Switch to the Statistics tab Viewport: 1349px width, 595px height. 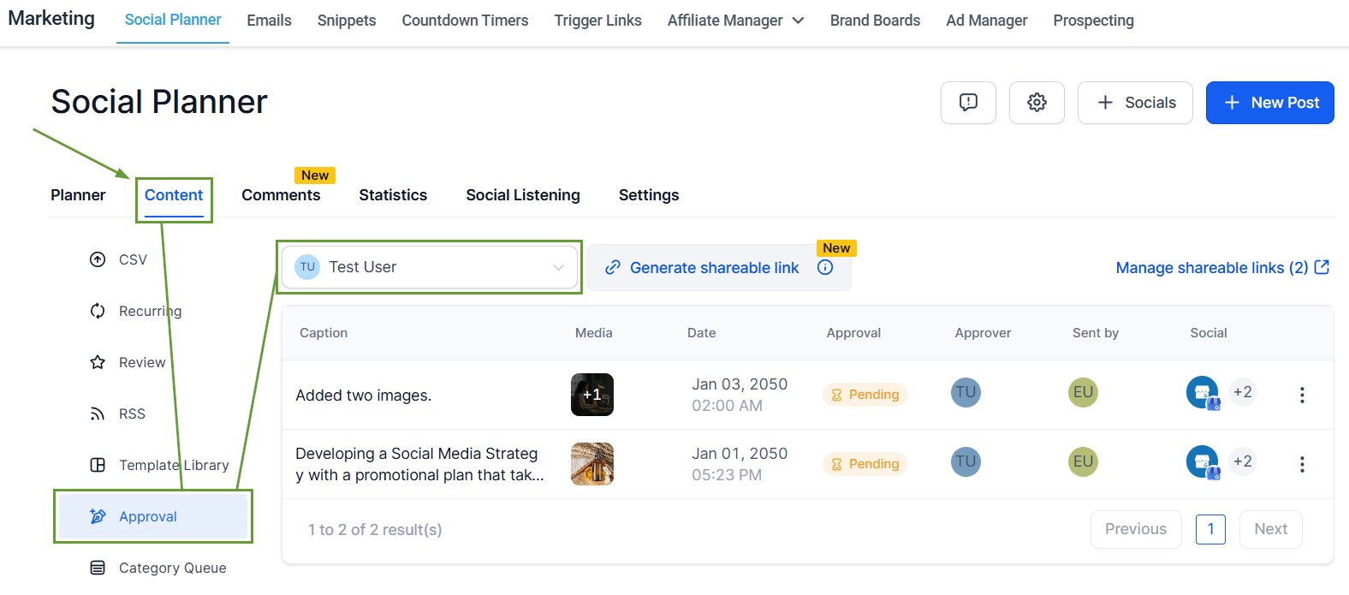(393, 195)
